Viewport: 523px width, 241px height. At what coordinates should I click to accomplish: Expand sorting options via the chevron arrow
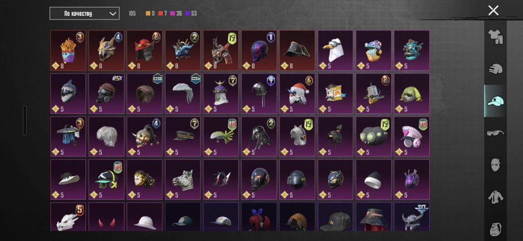pos(113,14)
